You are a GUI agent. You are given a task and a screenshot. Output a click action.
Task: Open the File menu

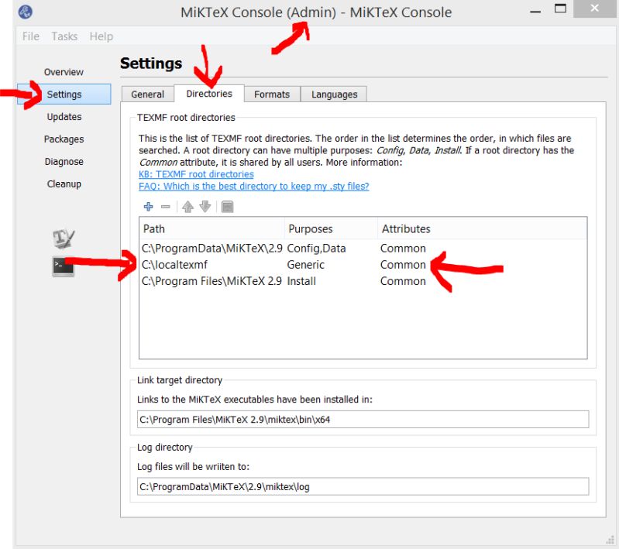point(31,36)
